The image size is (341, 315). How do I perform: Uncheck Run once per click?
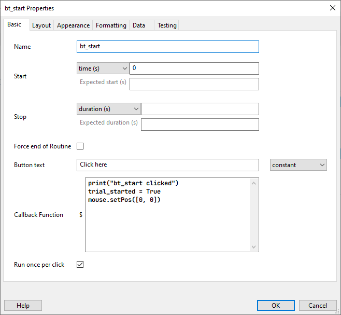80,265
